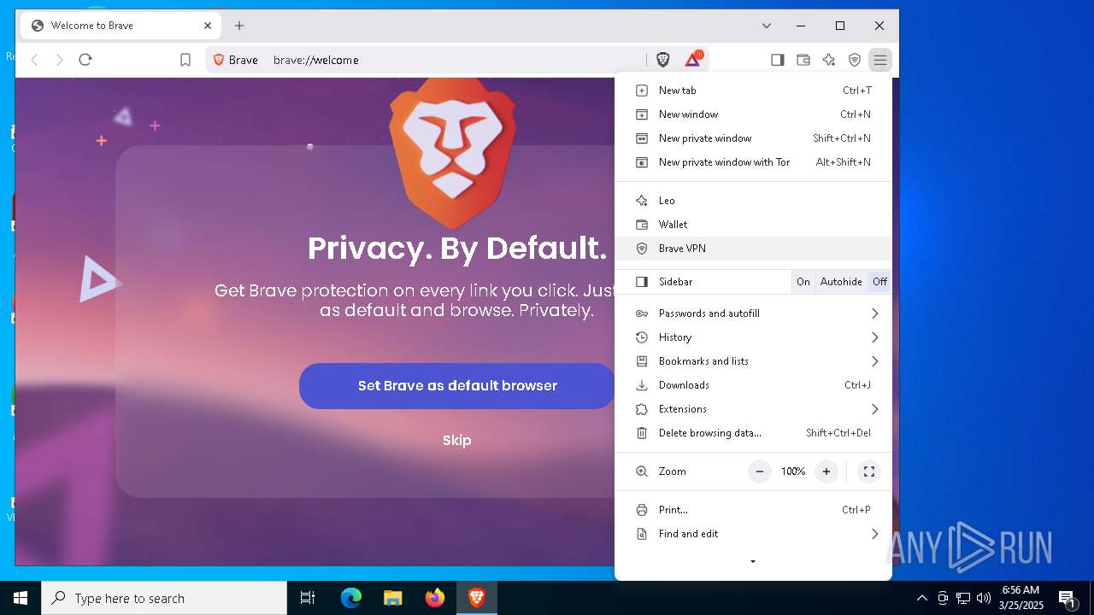Viewport: 1094px width, 615px height.
Task: Click the forward navigation arrow
Action: [60, 60]
